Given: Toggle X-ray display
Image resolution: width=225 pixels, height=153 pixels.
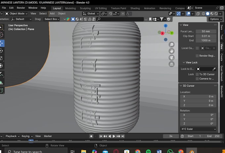Looking at the screenshot, I should pos(198,14).
